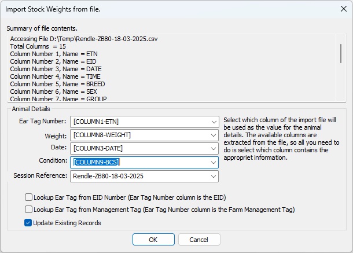This screenshot has height=253, width=353.
Task: Click the [COLUMN3-DATE] text field
Action: click(x=140, y=148)
